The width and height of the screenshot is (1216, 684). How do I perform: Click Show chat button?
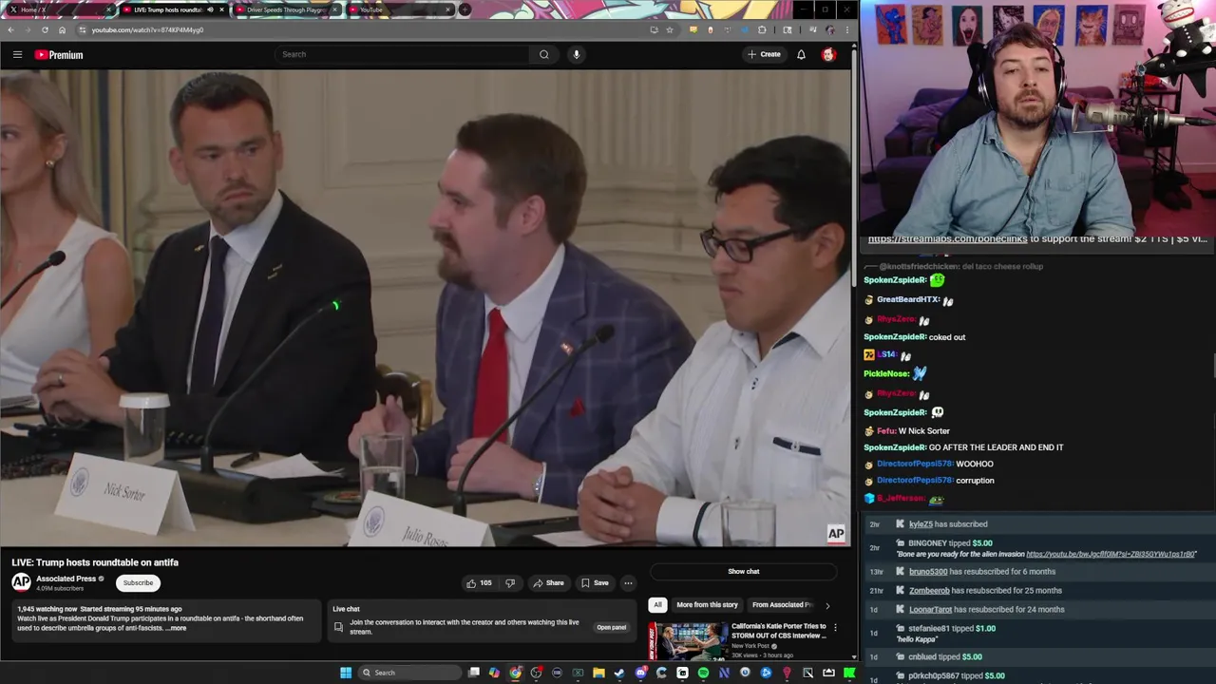(x=744, y=572)
